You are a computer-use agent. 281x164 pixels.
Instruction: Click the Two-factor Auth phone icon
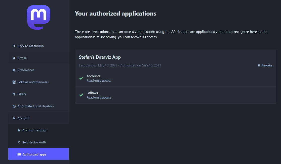[19, 142]
